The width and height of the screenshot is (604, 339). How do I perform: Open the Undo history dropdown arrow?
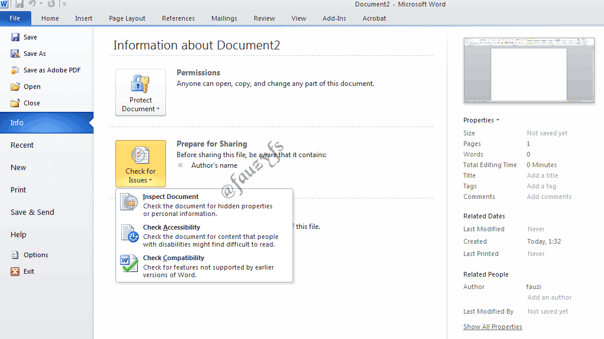(41, 4)
